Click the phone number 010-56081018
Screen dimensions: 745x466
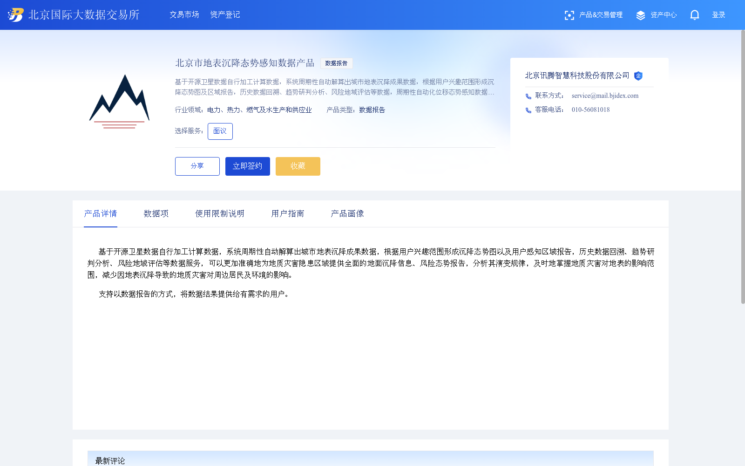(x=590, y=110)
